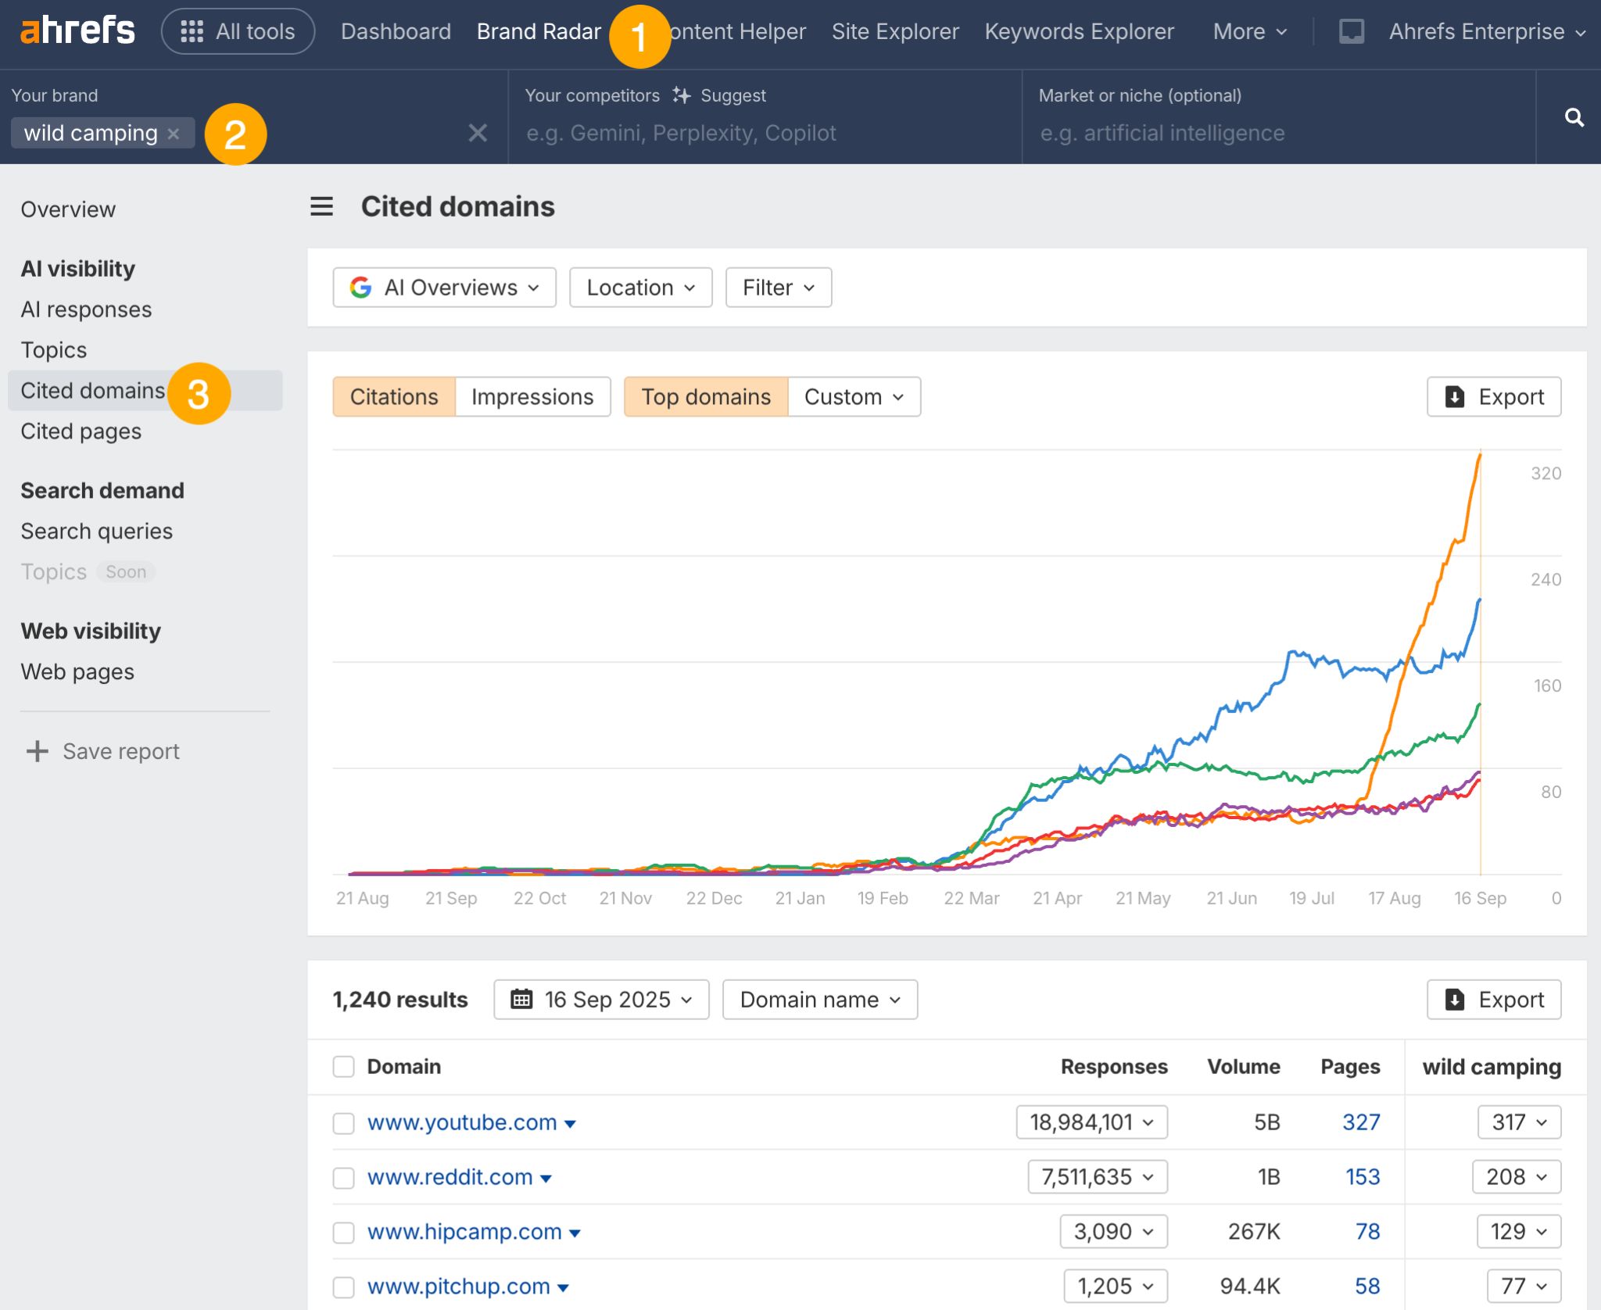Screen dimensions: 1601x1310
Task: Open the 327 pages link for YouTube
Action: 1360,1122
